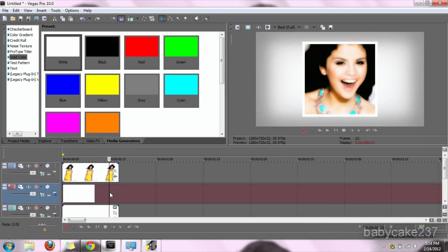The image size is (448, 252).
Task: Click the What's This help icon
Action: (207, 19)
